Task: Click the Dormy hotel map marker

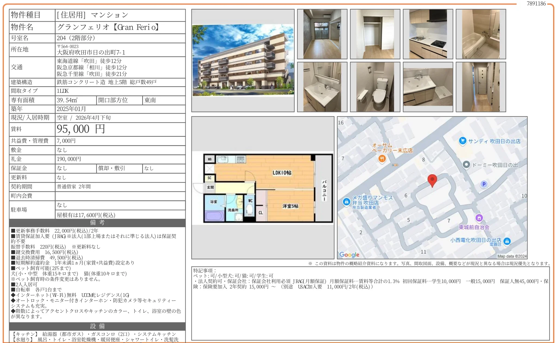Action: click(466, 164)
